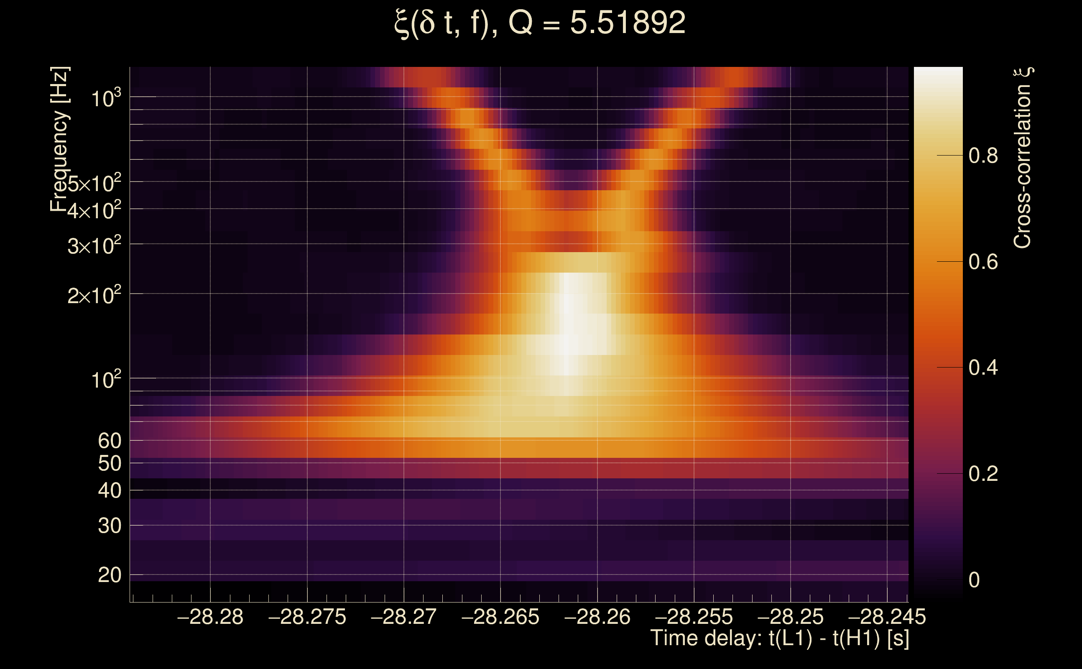The width and height of the screenshot is (1082, 669).
Task: Click the -28.245 time delay tick label
Action: point(886,617)
